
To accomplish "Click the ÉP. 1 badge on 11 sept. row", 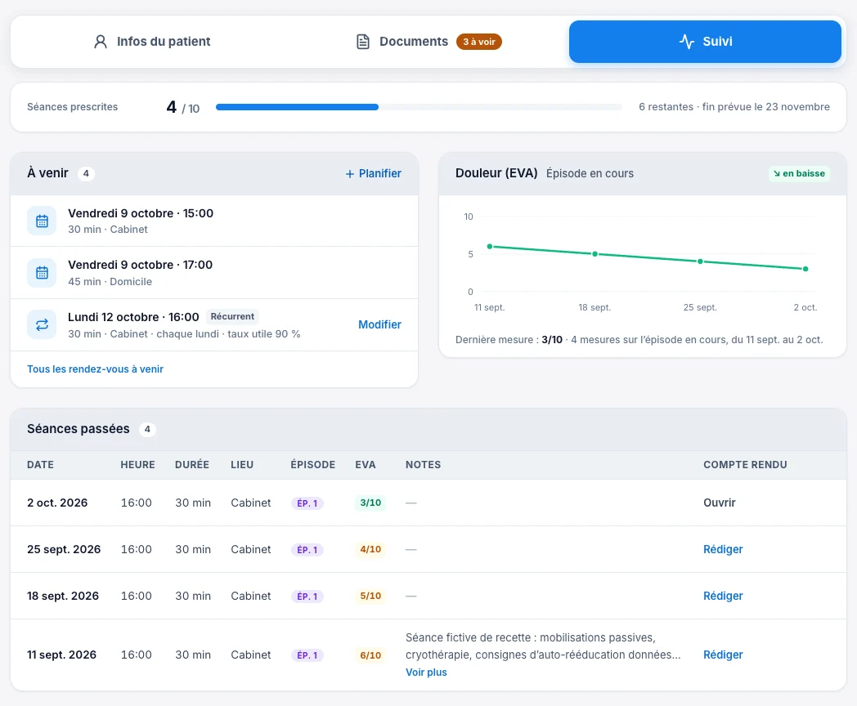I will [307, 655].
